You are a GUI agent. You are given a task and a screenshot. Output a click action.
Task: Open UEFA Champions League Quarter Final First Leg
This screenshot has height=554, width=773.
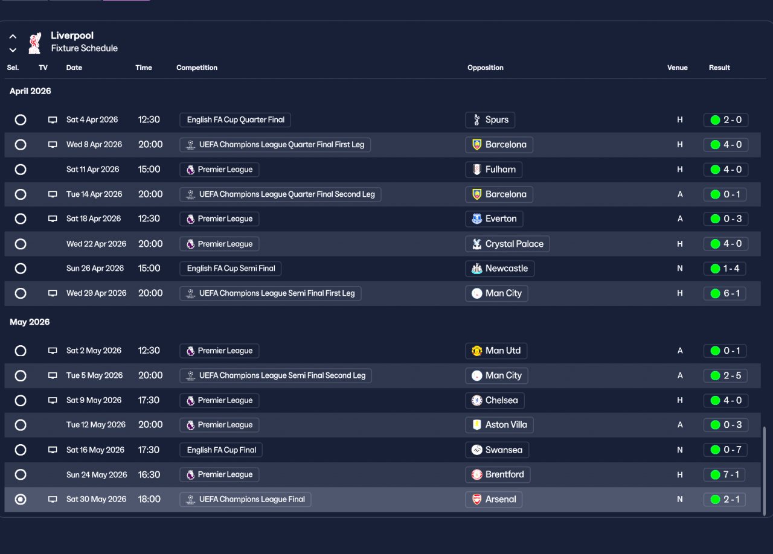pos(275,145)
